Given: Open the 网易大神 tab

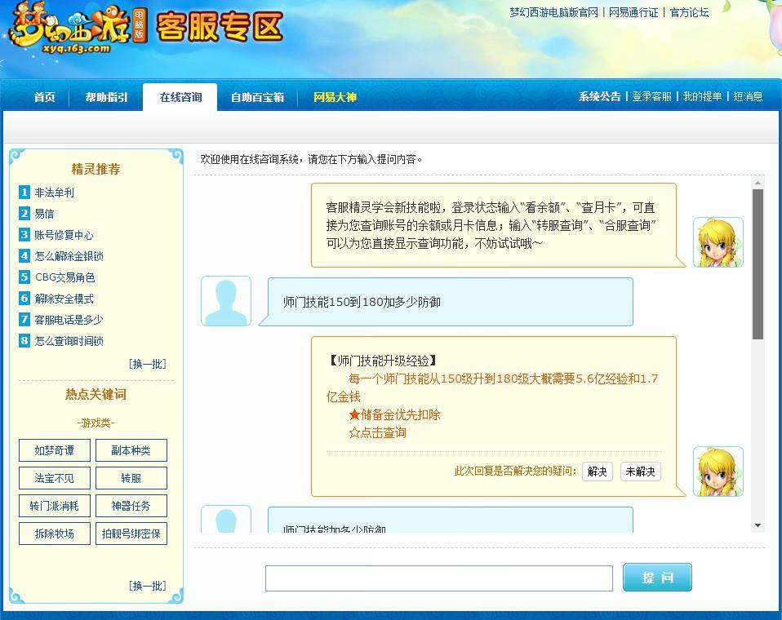Looking at the screenshot, I should click(334, 96).
